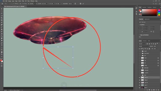Open the layer filter kind dropdown
The width and height of the screenshot is (161, 91).
point(142,44)
